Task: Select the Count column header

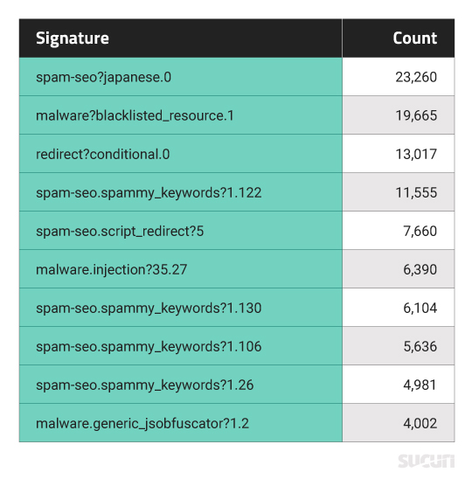Action: (x=399, y=38)
